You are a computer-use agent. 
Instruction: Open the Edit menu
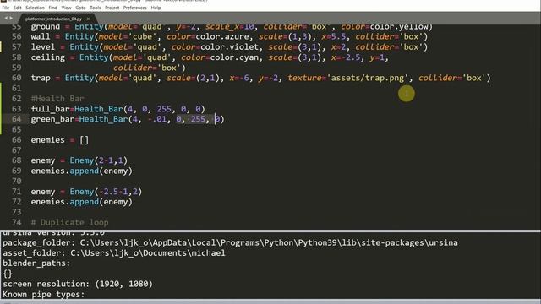[x=17, y=8]
